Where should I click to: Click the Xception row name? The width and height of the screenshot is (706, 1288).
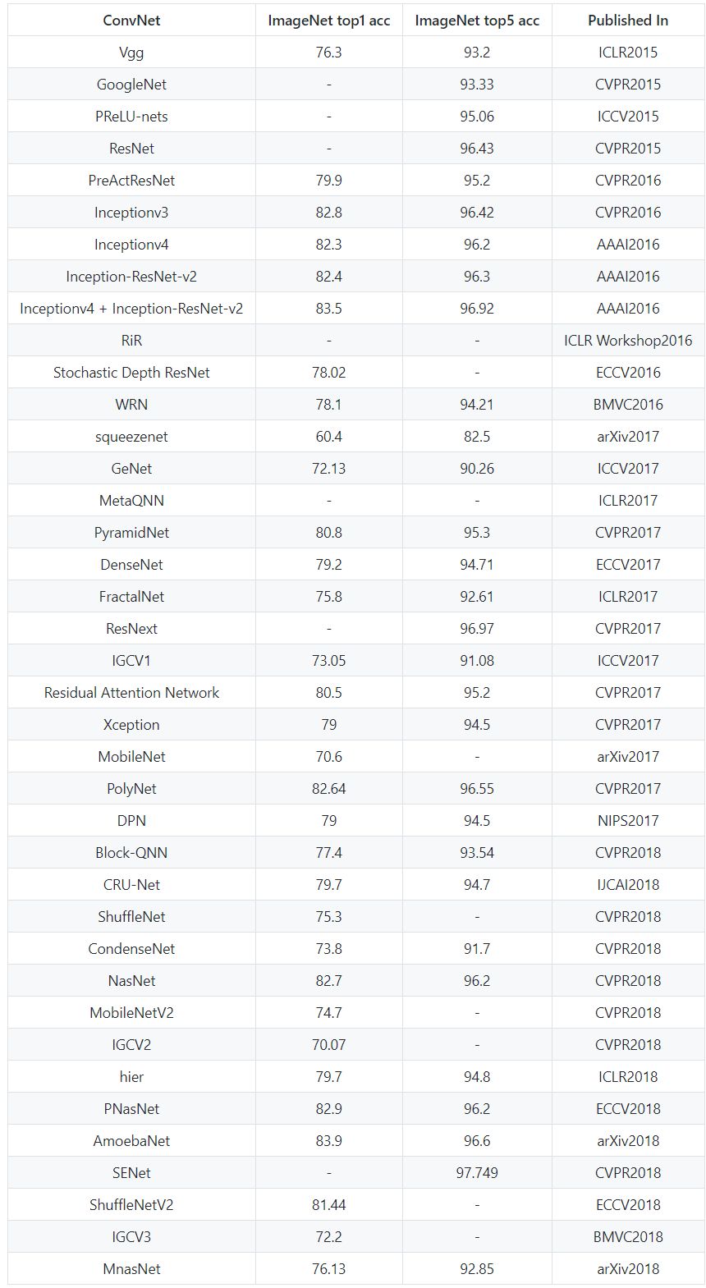point(131,725)
